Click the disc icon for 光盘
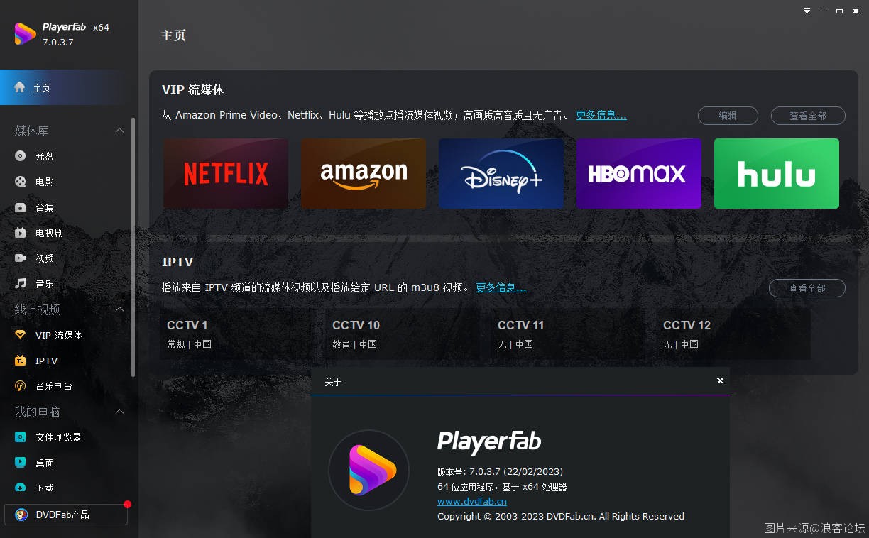This screenshot has width=869, height=538. [x=21, y=156]
